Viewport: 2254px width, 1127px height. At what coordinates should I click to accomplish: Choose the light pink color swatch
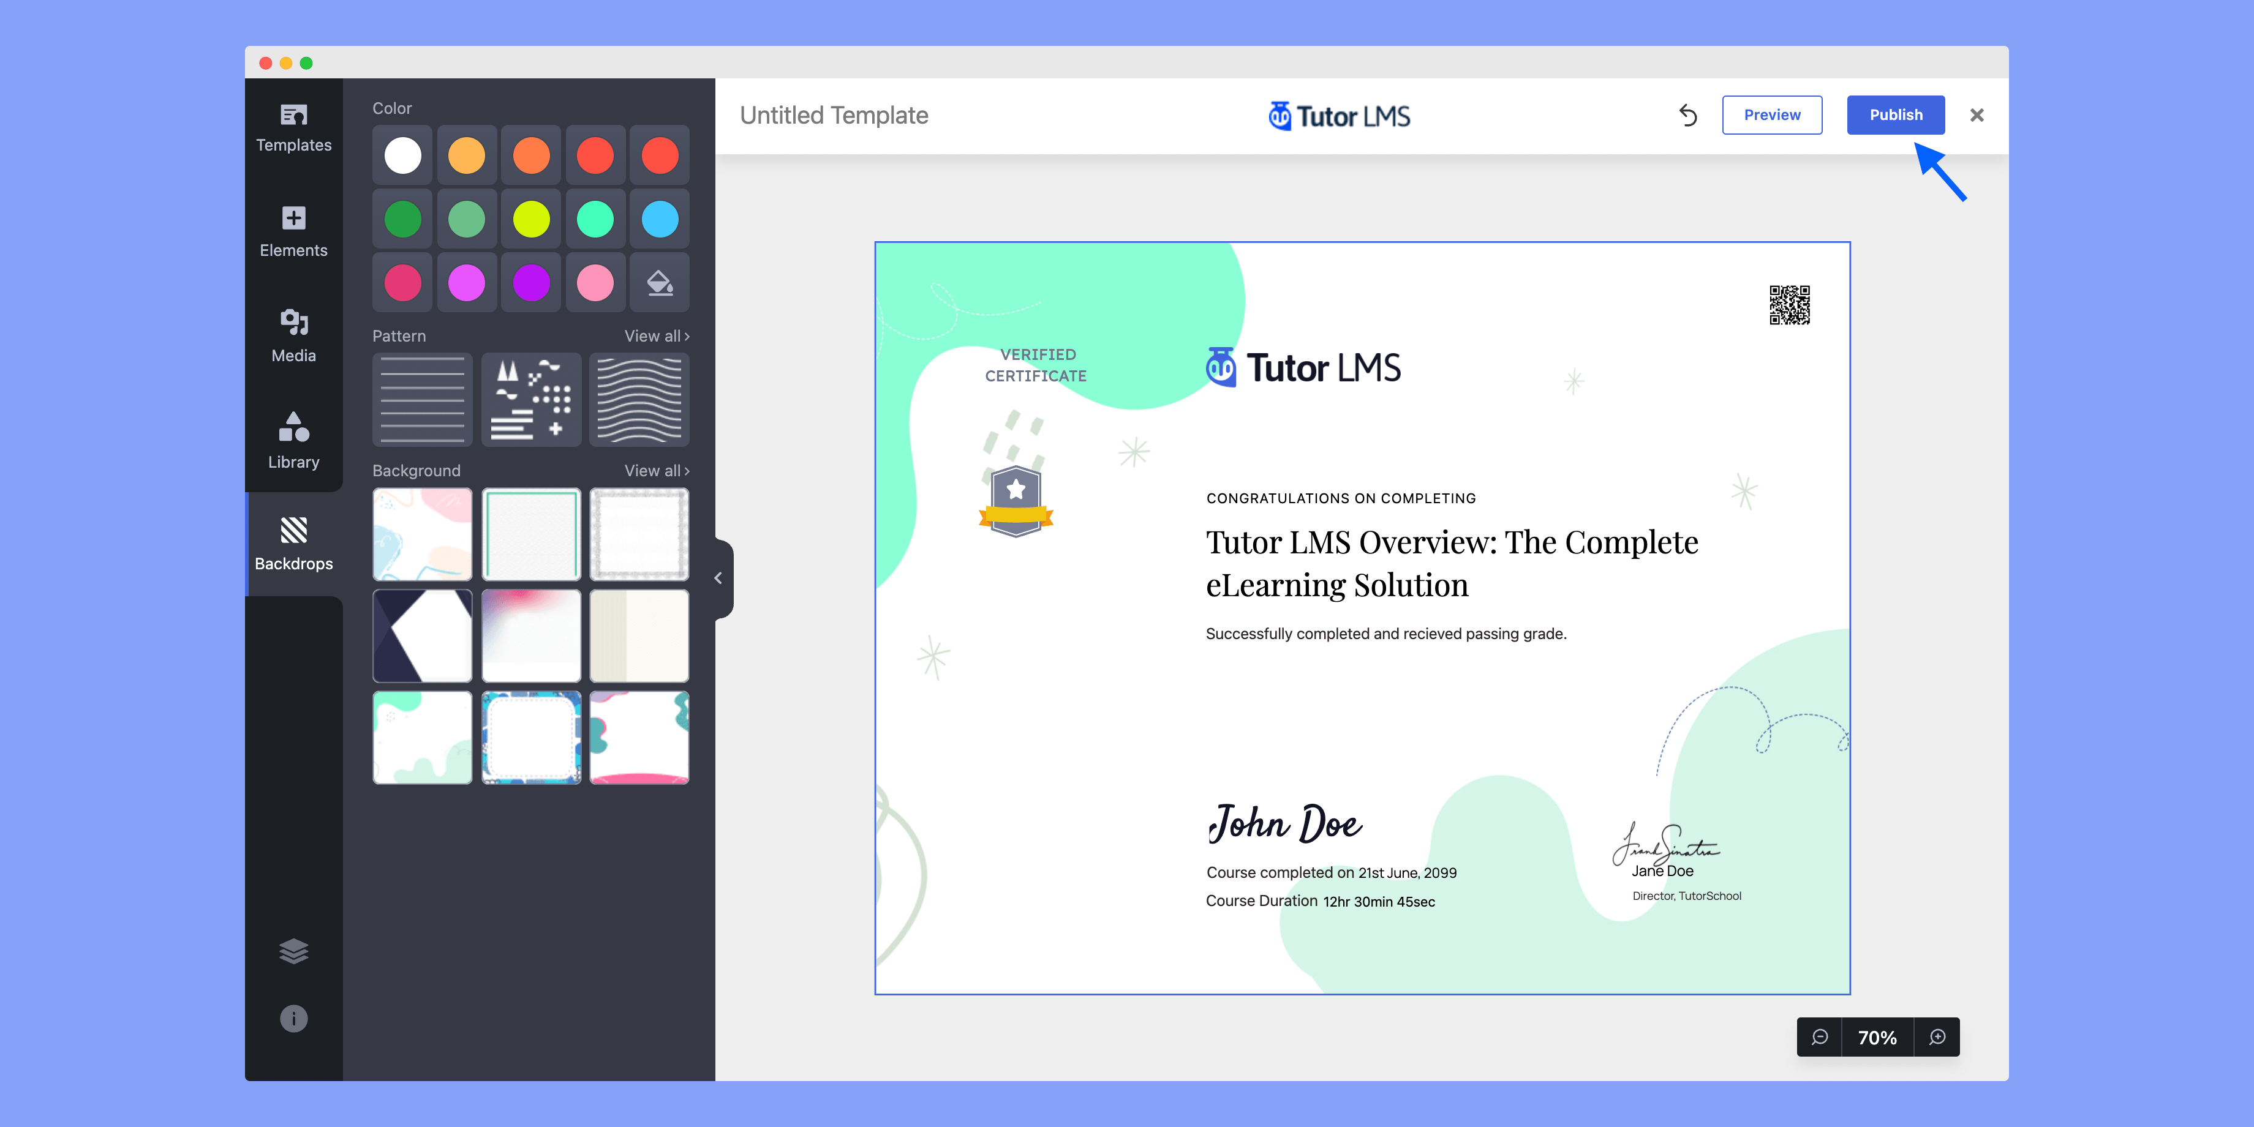[x=595, y=283]
